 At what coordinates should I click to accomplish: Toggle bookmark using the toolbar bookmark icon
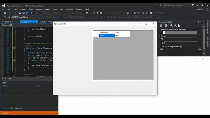click(151, 13)
